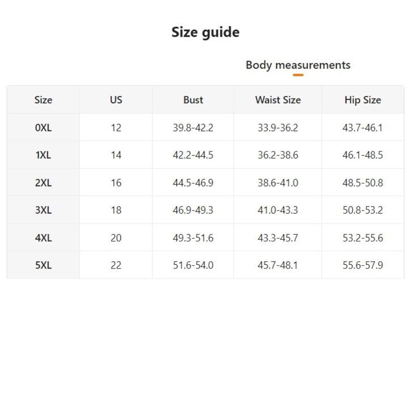Click the Size column header
This screenshot has width=414, height=414.
[43, 100]
